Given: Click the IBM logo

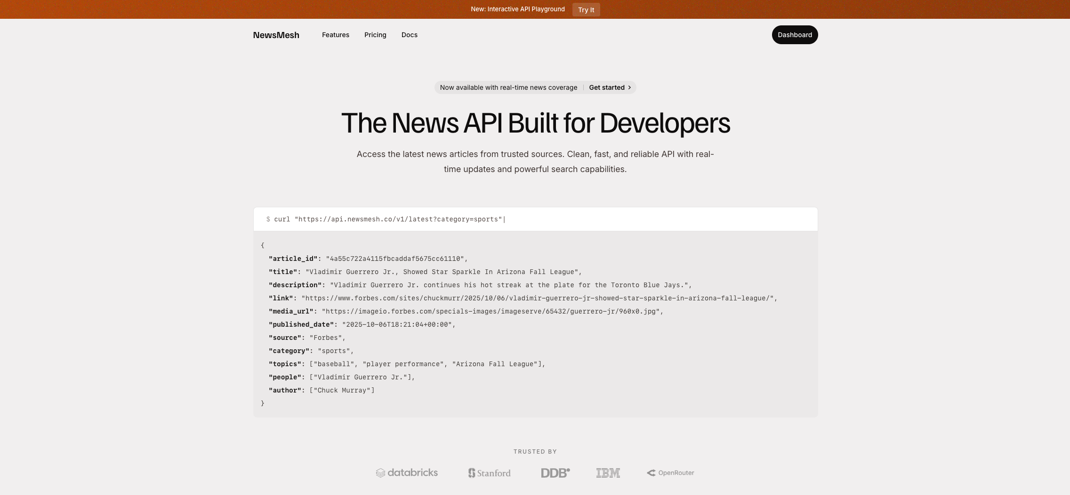Looking at the screenshot, I should point(608,473).
